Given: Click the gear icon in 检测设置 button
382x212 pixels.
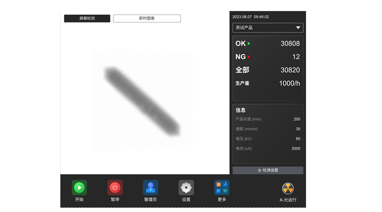Looking at the screenshot, I should tap(259, 170).
